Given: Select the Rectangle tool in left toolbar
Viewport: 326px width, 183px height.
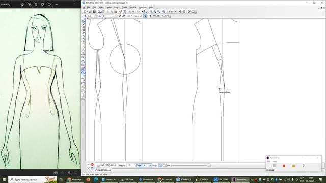Looking at the screenshot, I should click(x=83, y=83).
